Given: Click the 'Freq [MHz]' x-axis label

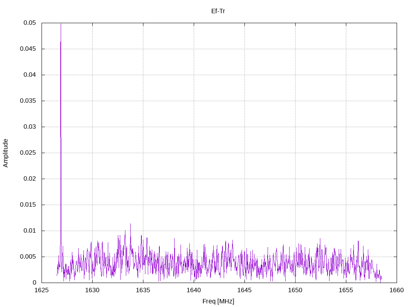Looking at the screenshot, I should pyautogui.click(x=218, y=301).
